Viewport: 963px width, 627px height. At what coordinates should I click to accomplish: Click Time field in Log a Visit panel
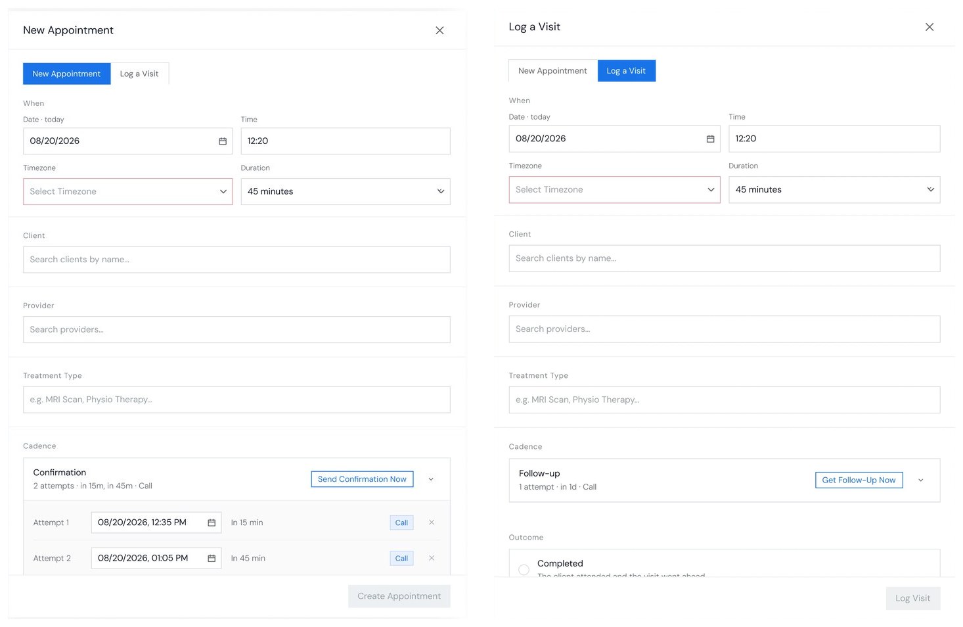[834, 139]
